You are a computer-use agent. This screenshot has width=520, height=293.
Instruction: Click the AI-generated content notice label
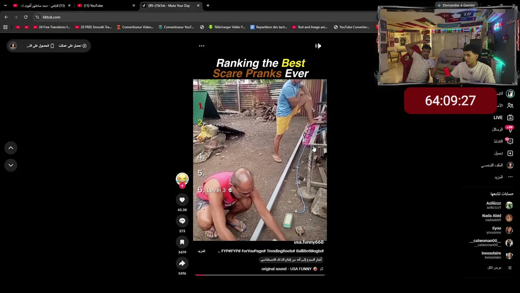point(291,260)
